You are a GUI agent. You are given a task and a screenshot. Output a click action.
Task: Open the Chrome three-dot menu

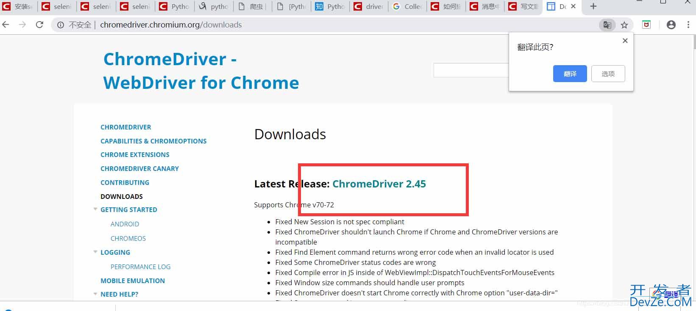(x=688, y=25)
